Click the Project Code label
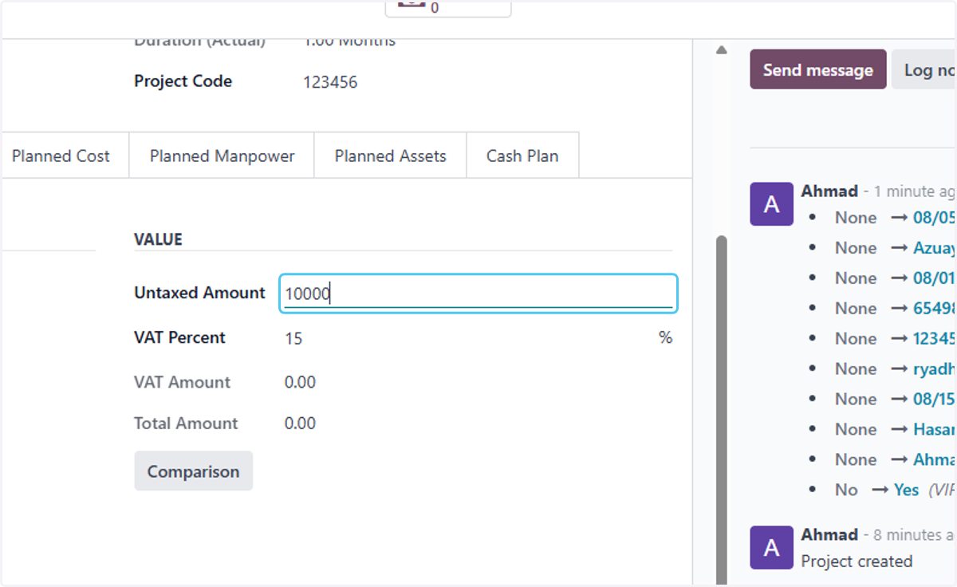Screen dimensions: 957x587 point(183,81)
